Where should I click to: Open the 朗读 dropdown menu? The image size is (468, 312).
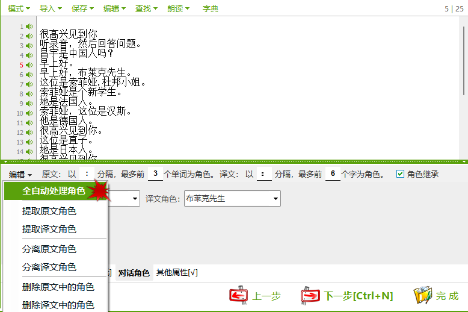coord(179,8)
